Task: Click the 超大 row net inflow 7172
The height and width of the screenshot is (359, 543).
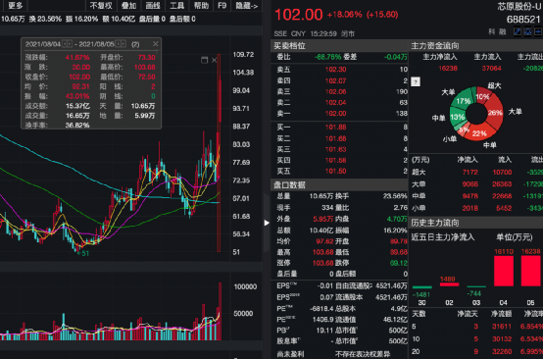Action: point(469,173)
